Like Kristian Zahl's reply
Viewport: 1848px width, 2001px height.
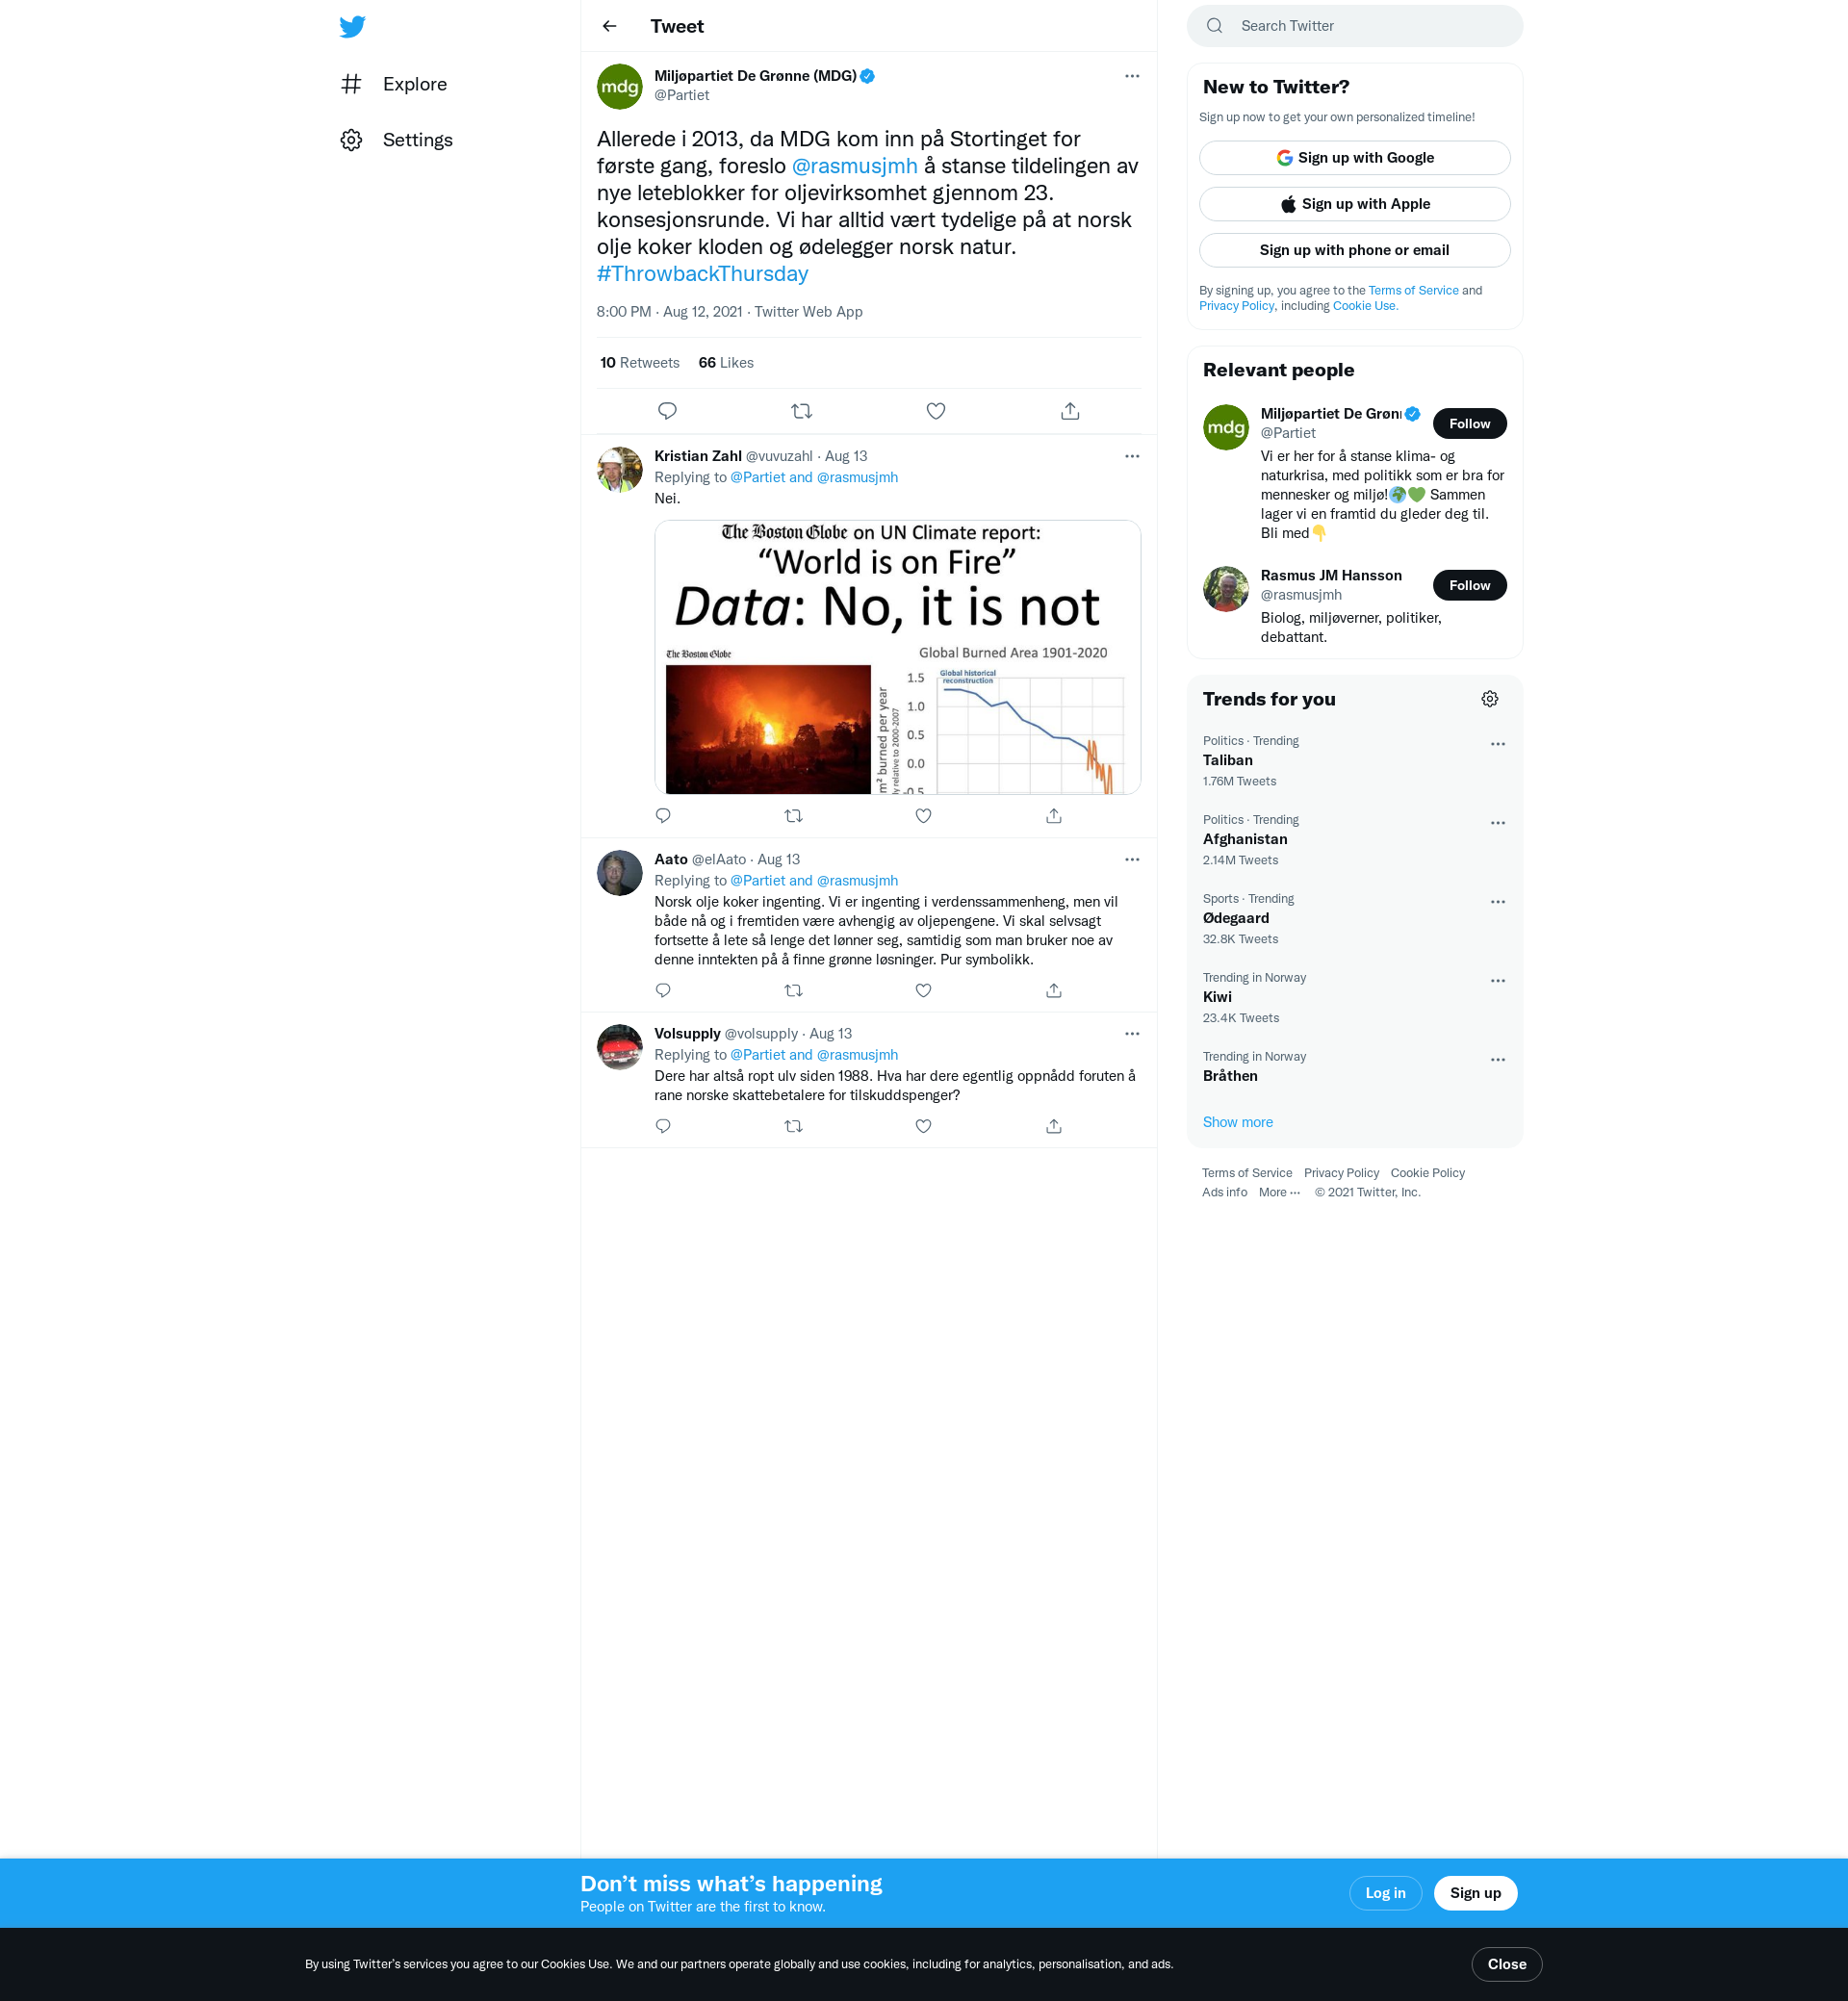click(x=923, y=816)
